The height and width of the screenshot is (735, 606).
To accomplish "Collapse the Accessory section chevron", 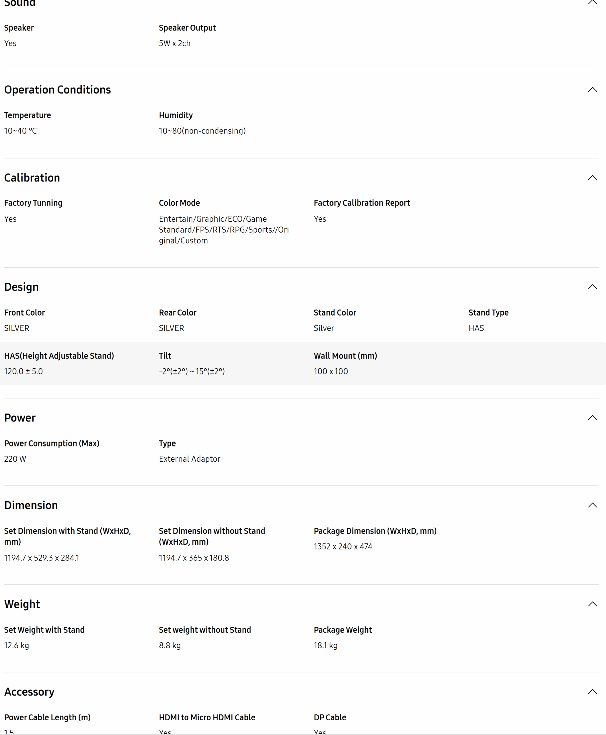I will (x=593, y=691).
